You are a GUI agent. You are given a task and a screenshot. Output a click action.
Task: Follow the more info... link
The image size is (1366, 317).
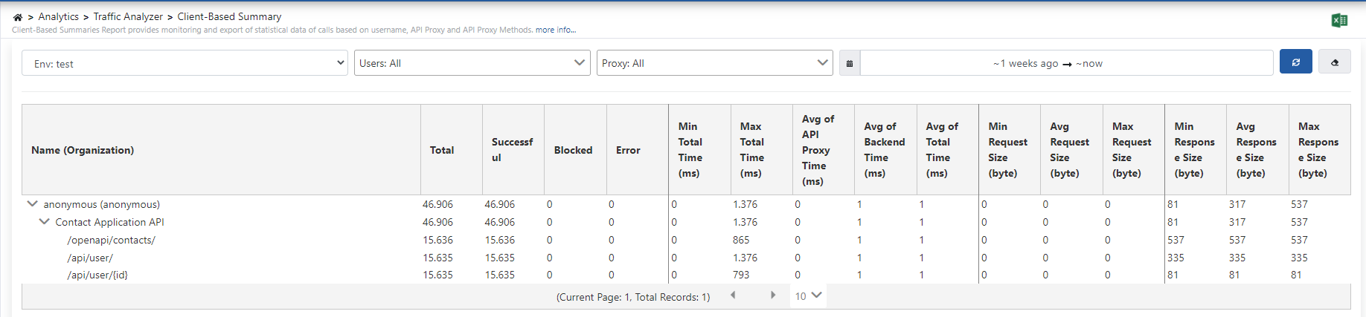[556, 30]
